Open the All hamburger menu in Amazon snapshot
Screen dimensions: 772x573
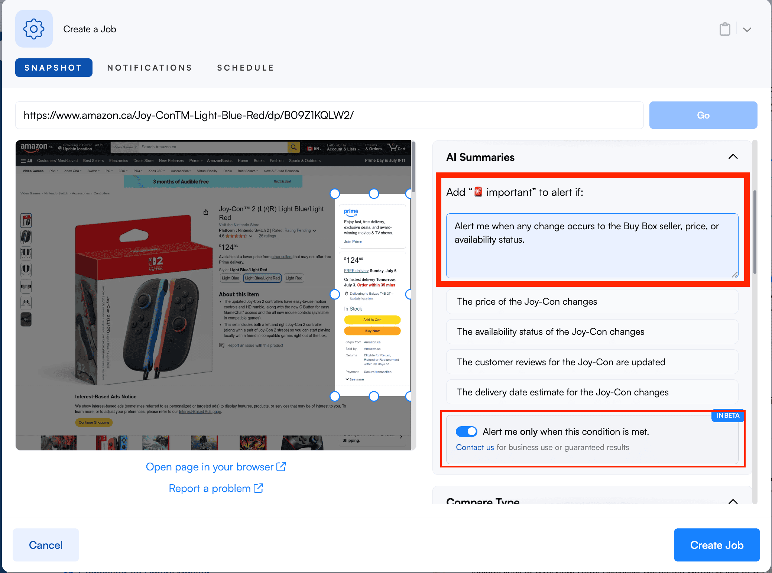(26, 161)
